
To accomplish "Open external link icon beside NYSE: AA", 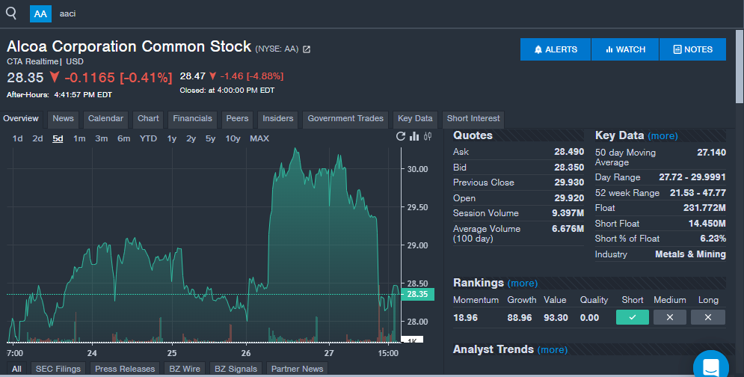I will [x=307, y=49].
